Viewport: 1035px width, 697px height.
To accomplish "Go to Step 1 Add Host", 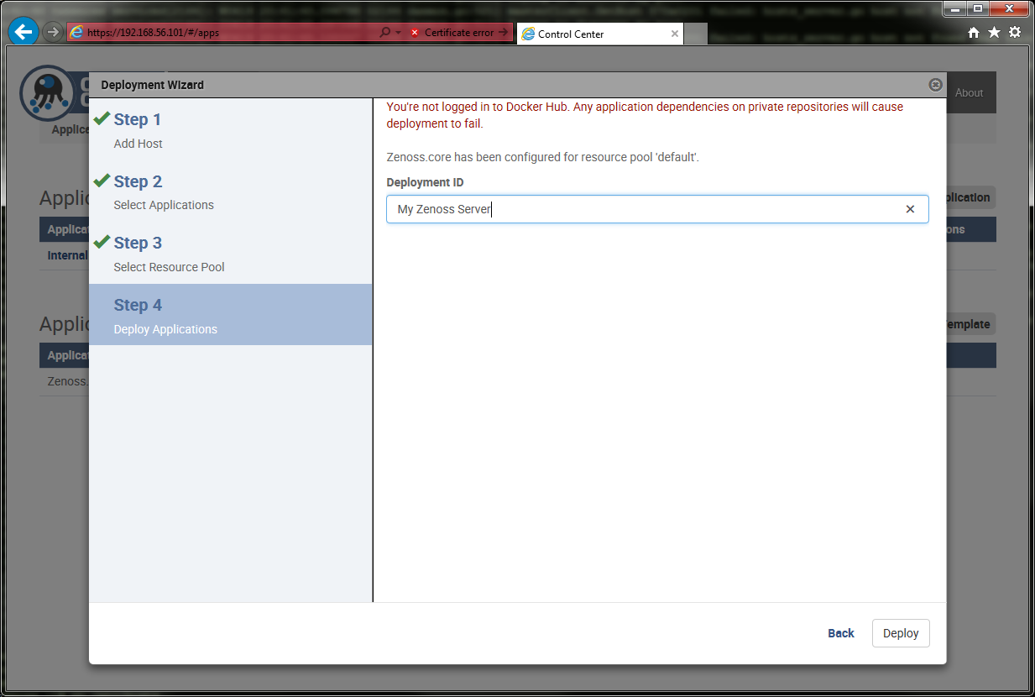I will (x=138, y=130).
